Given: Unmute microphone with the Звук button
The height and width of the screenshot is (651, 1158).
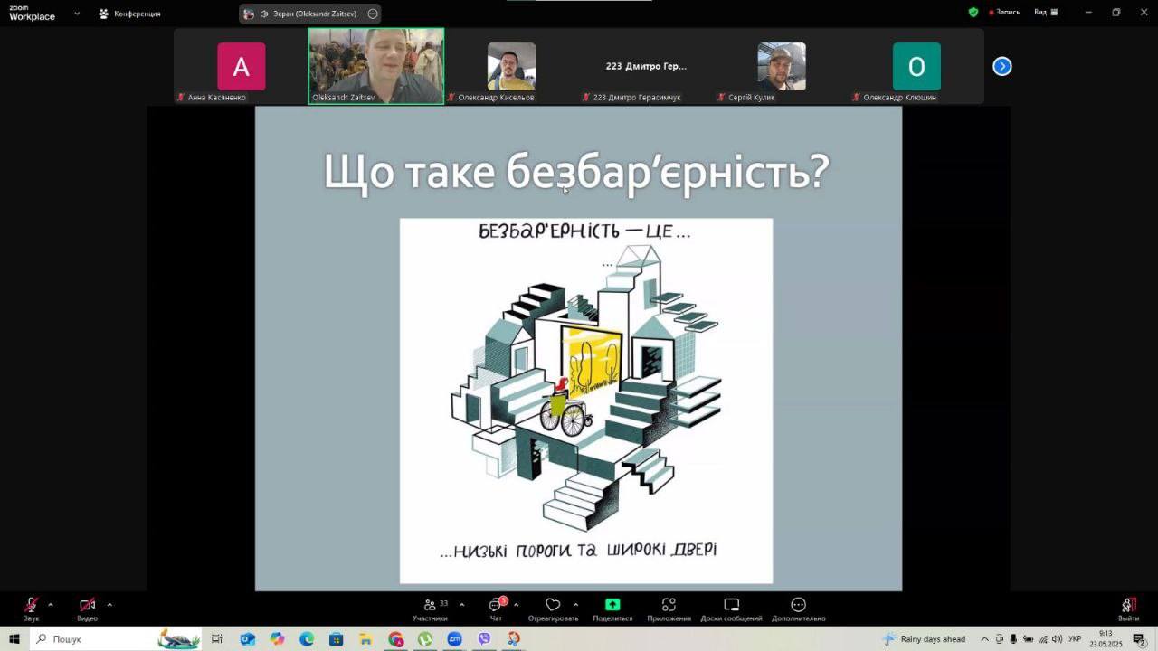Looking at the screenshot, I should [x=32, y=606].
